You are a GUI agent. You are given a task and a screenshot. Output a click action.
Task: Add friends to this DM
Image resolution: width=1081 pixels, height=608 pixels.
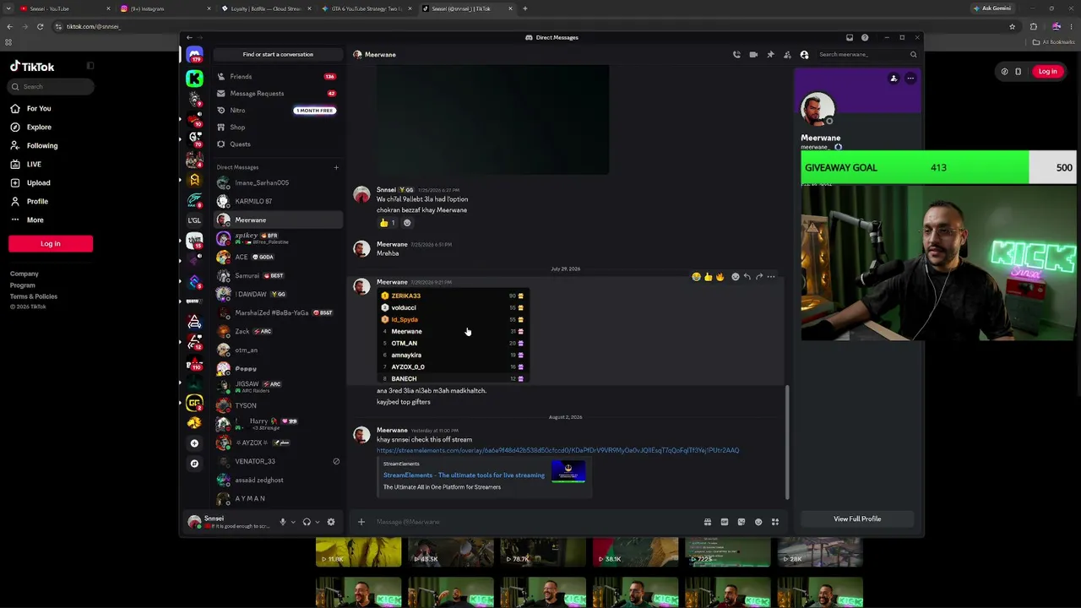787,55
